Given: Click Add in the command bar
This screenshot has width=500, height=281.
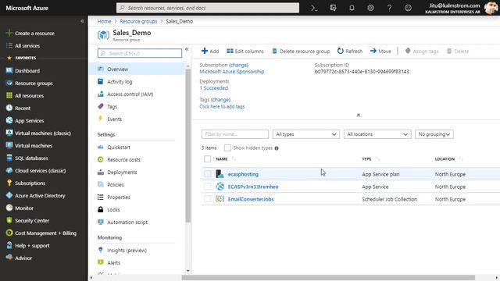Looking at the screenshot, I should [x=210, y=51].
